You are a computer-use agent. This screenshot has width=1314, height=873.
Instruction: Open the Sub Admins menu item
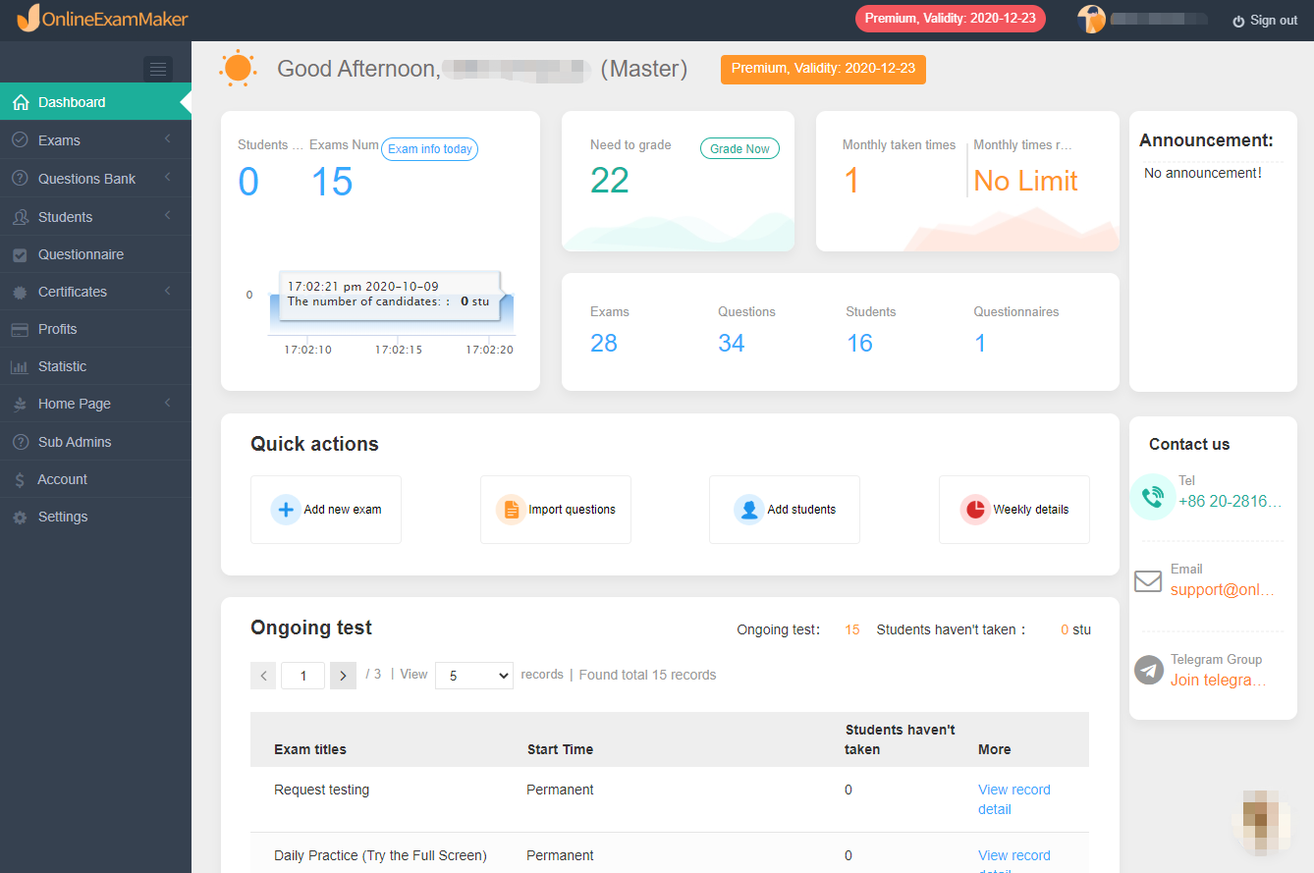click(95, 442)
